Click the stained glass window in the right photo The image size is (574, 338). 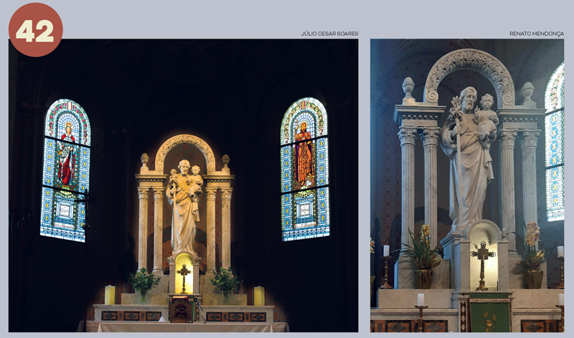pos(555,143)
